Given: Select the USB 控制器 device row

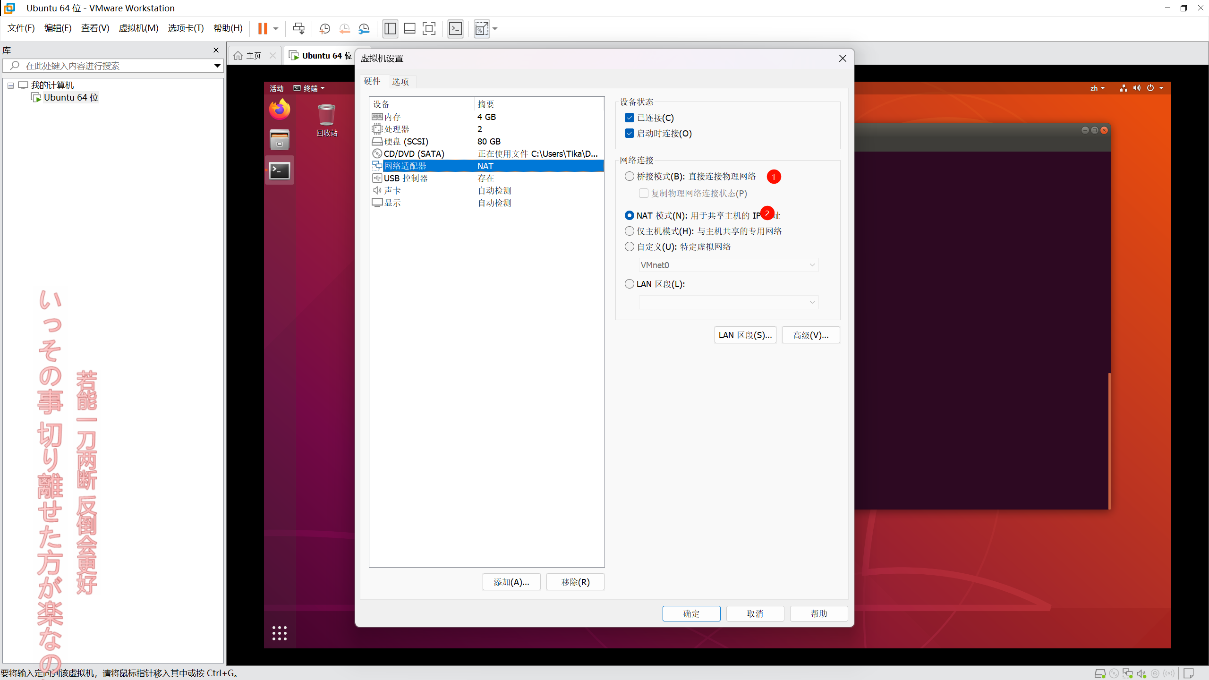Looking at the screenshot, I should click(x=406, y=178).
